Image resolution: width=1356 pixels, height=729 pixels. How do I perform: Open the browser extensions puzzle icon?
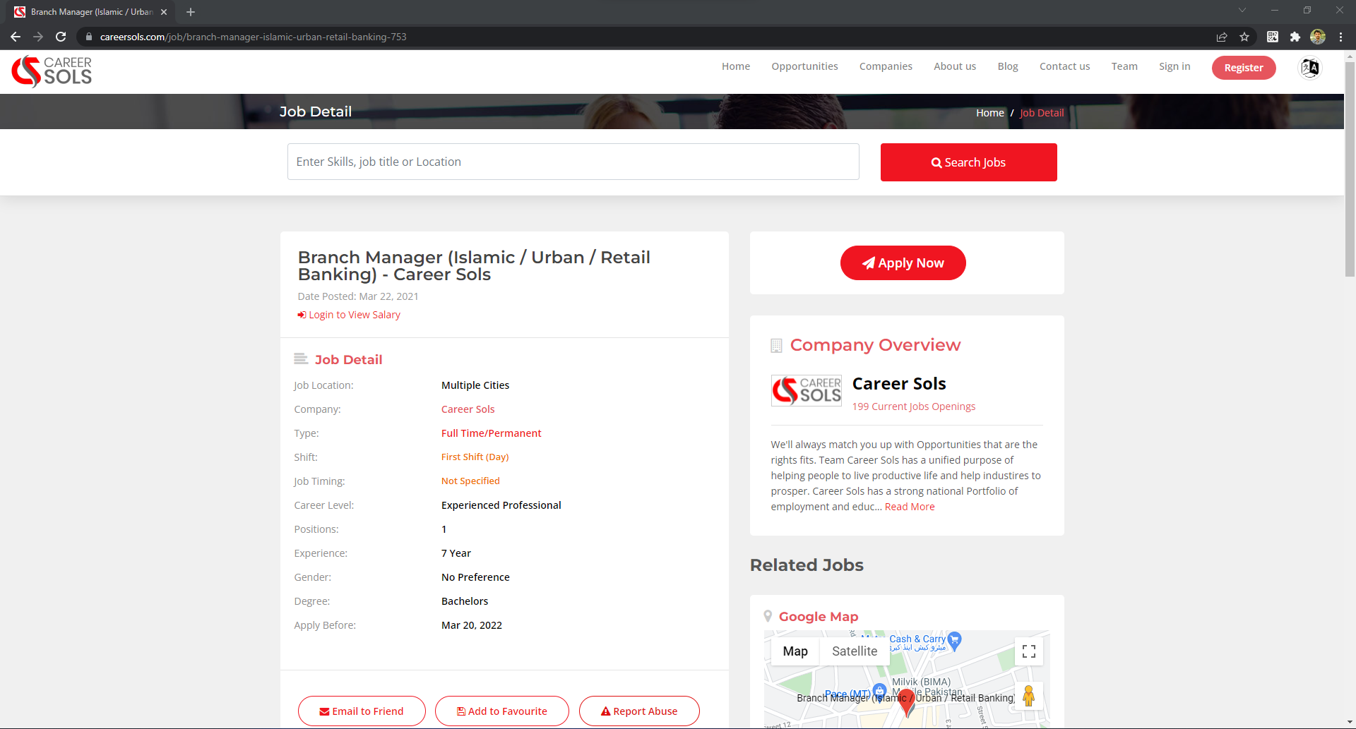click(1295, 37)
